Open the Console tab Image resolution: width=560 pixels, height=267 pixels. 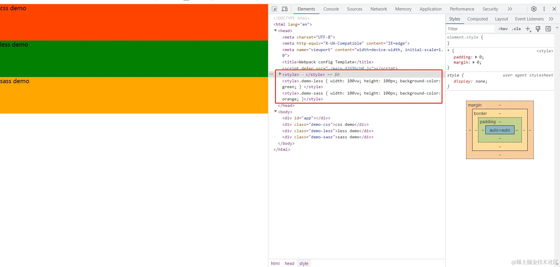331,9
